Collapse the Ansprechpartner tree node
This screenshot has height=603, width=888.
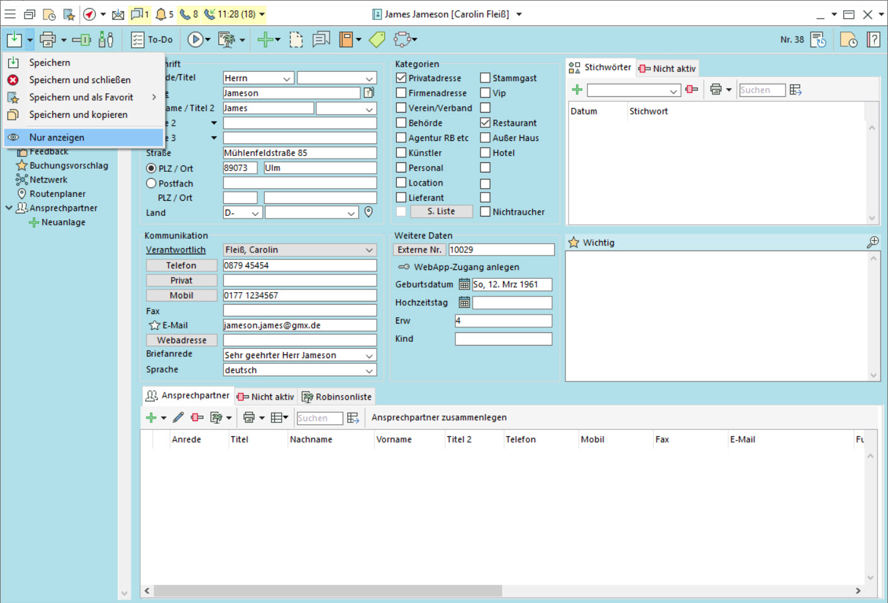(x=9, y=208)
